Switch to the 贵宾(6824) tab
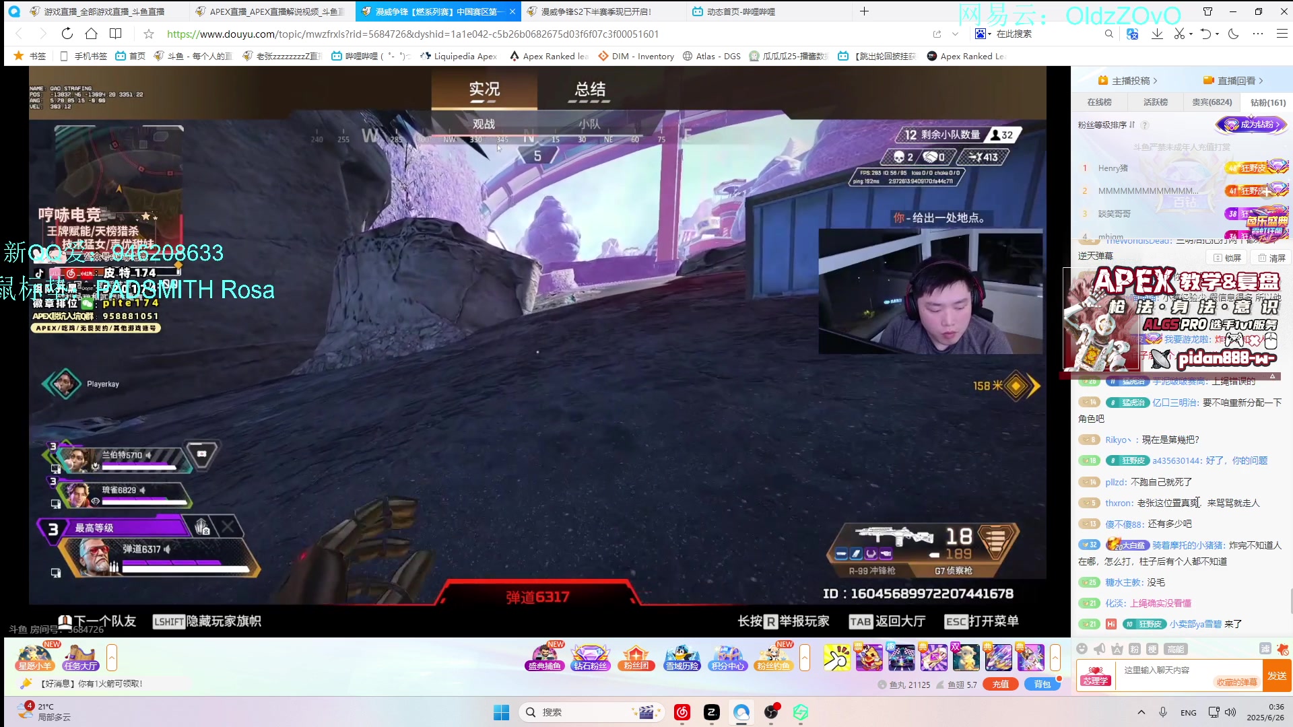 coord(1212,102)
